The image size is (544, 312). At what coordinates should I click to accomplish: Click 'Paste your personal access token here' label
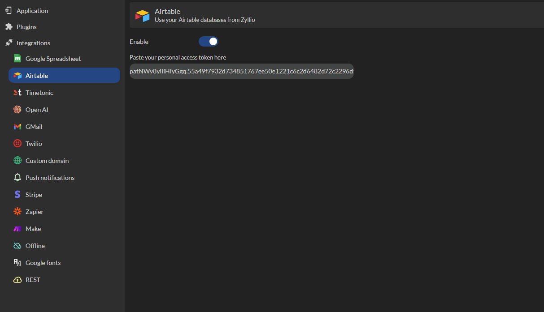pos(178,57)
